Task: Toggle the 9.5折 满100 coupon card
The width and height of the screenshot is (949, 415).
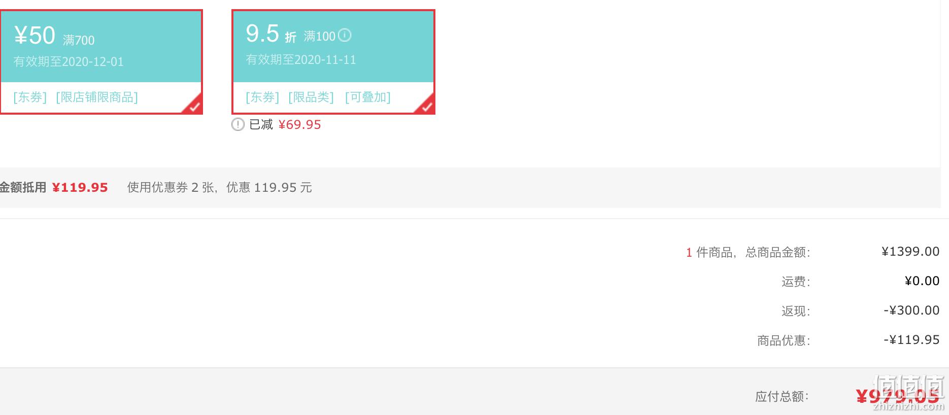Action: [333, 62]
